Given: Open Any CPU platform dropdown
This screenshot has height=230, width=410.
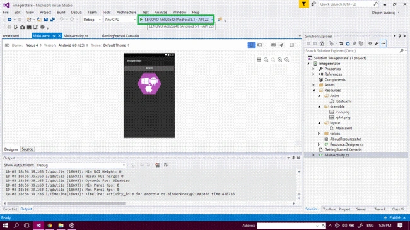Looking at the screenshot, I should [x=120, y=20].
